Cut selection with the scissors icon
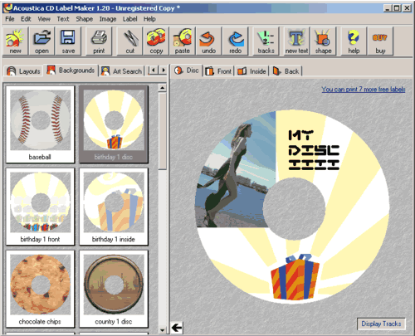 coord(129,41)
